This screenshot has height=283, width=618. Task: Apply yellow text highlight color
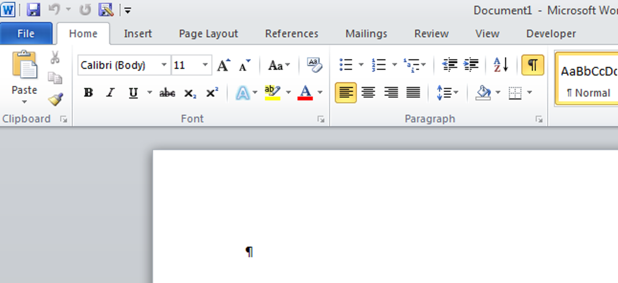(x=272, y=93)
